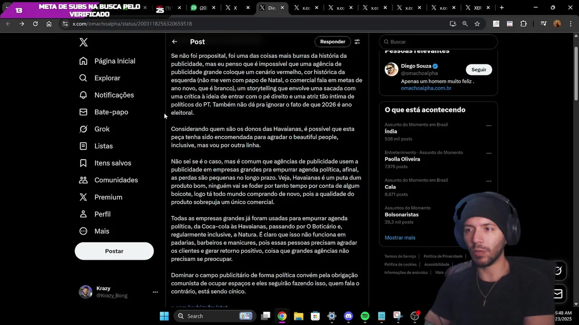Open a new browser tab
This screenshot has height=325, width=579.
point(502,8)
